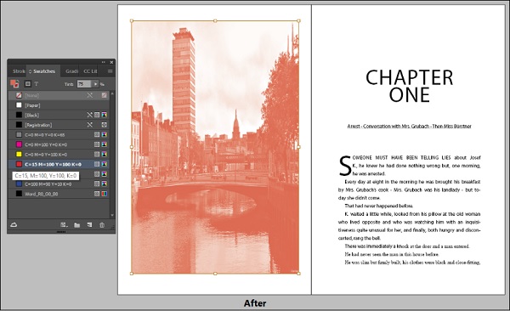
Task: Select the [None] swatch
Action: pos(59,95)
